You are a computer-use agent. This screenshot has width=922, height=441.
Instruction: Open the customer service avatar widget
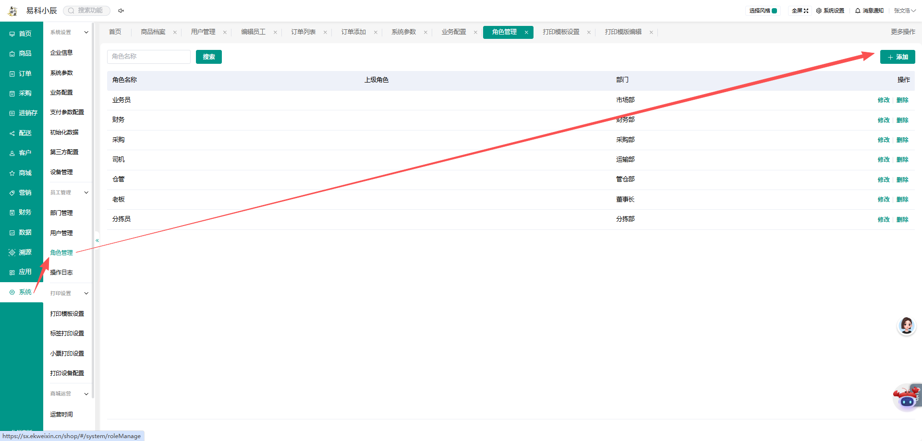click(x=907, y=326)
